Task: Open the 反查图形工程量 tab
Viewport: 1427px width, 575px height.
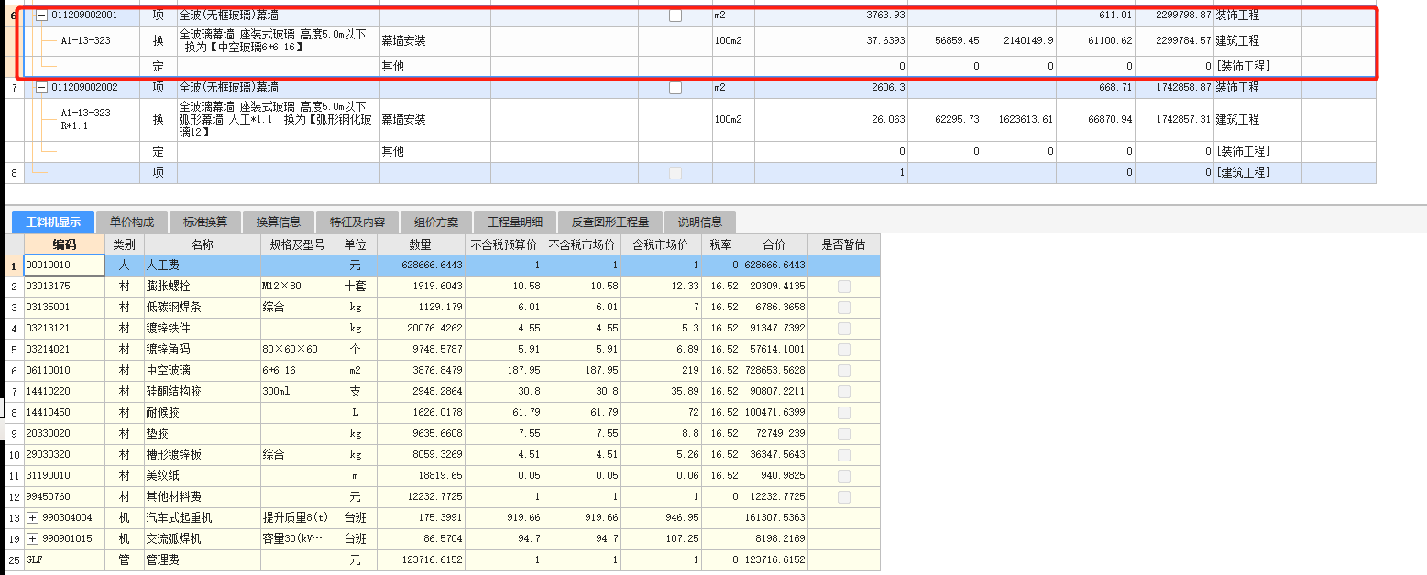Action: [x=610, y=222]
